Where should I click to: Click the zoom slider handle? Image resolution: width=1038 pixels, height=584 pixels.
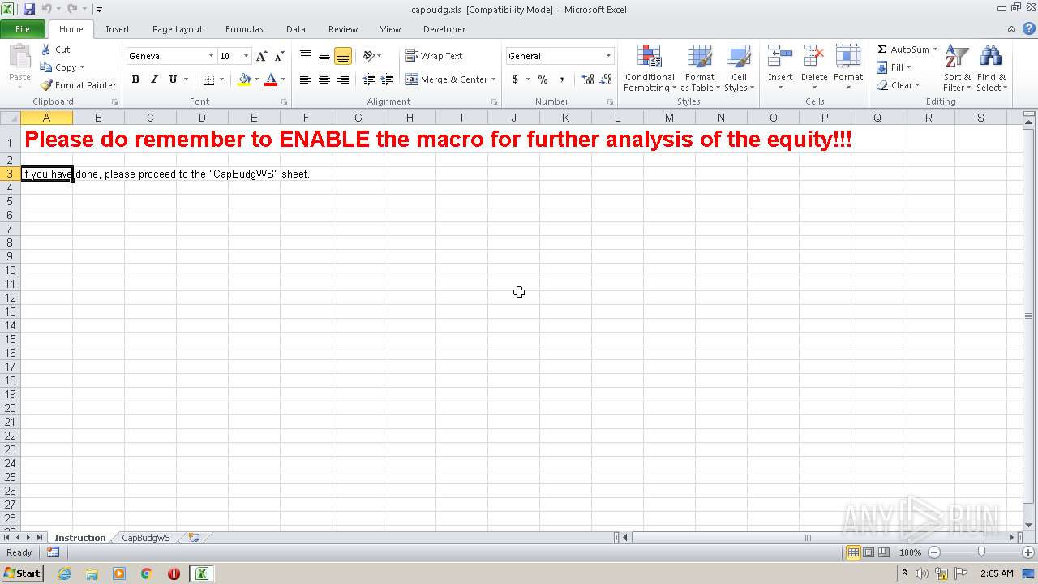tap(981, 552)
